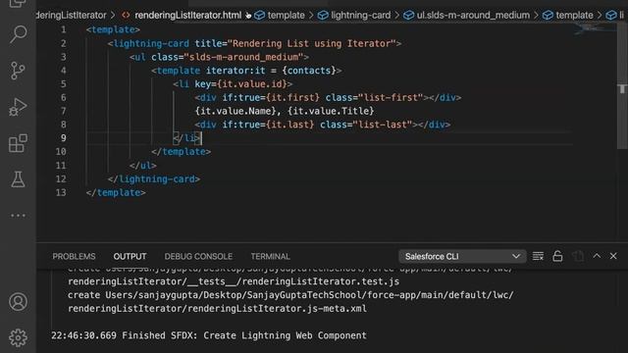Image resolution: width=628 pixels, height=353 pixels.
Task: Select renderingListIterator.html in breadcrumb
Action: tap(187, 16)
